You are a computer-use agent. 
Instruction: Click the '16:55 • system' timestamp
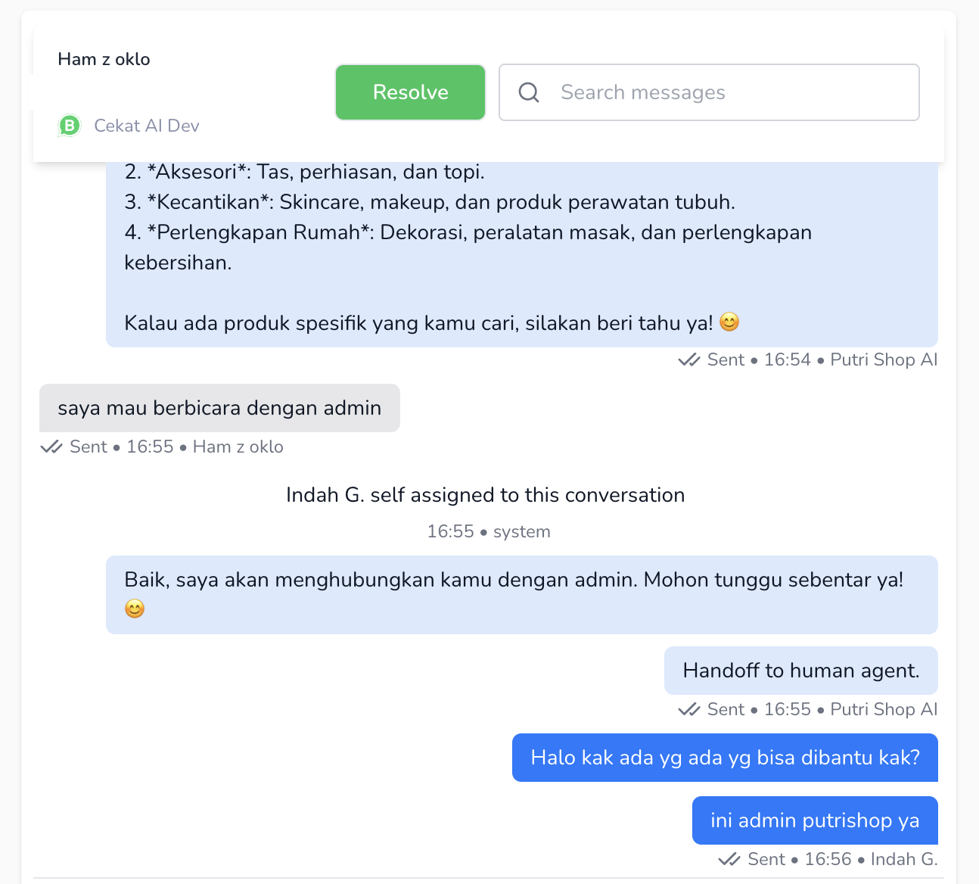point(488,531)
